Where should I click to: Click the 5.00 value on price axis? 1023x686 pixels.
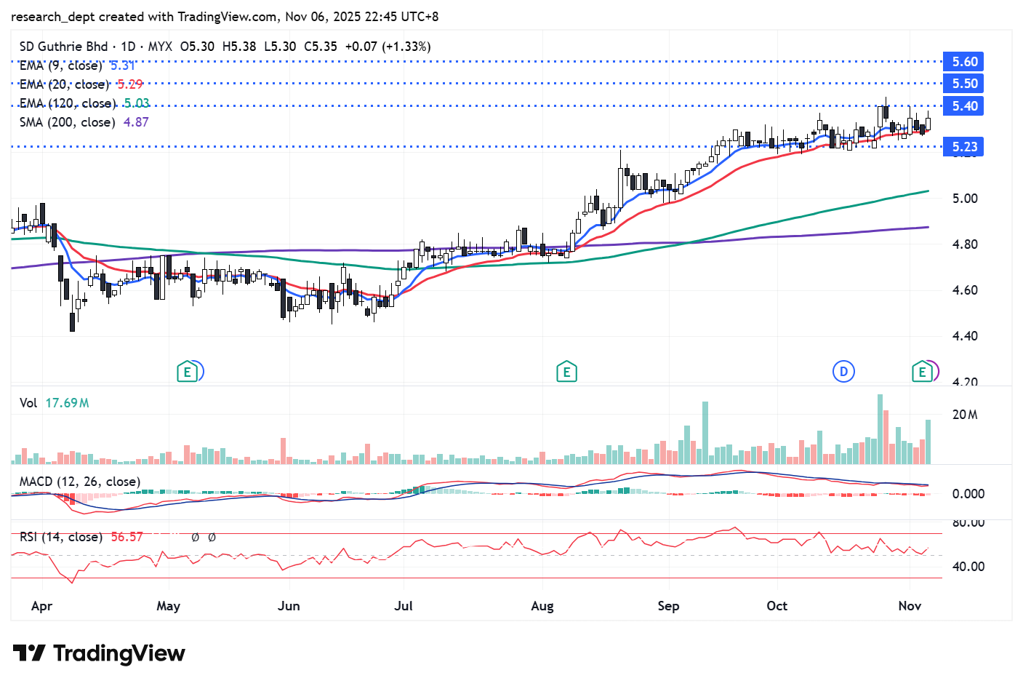point(964,199)
